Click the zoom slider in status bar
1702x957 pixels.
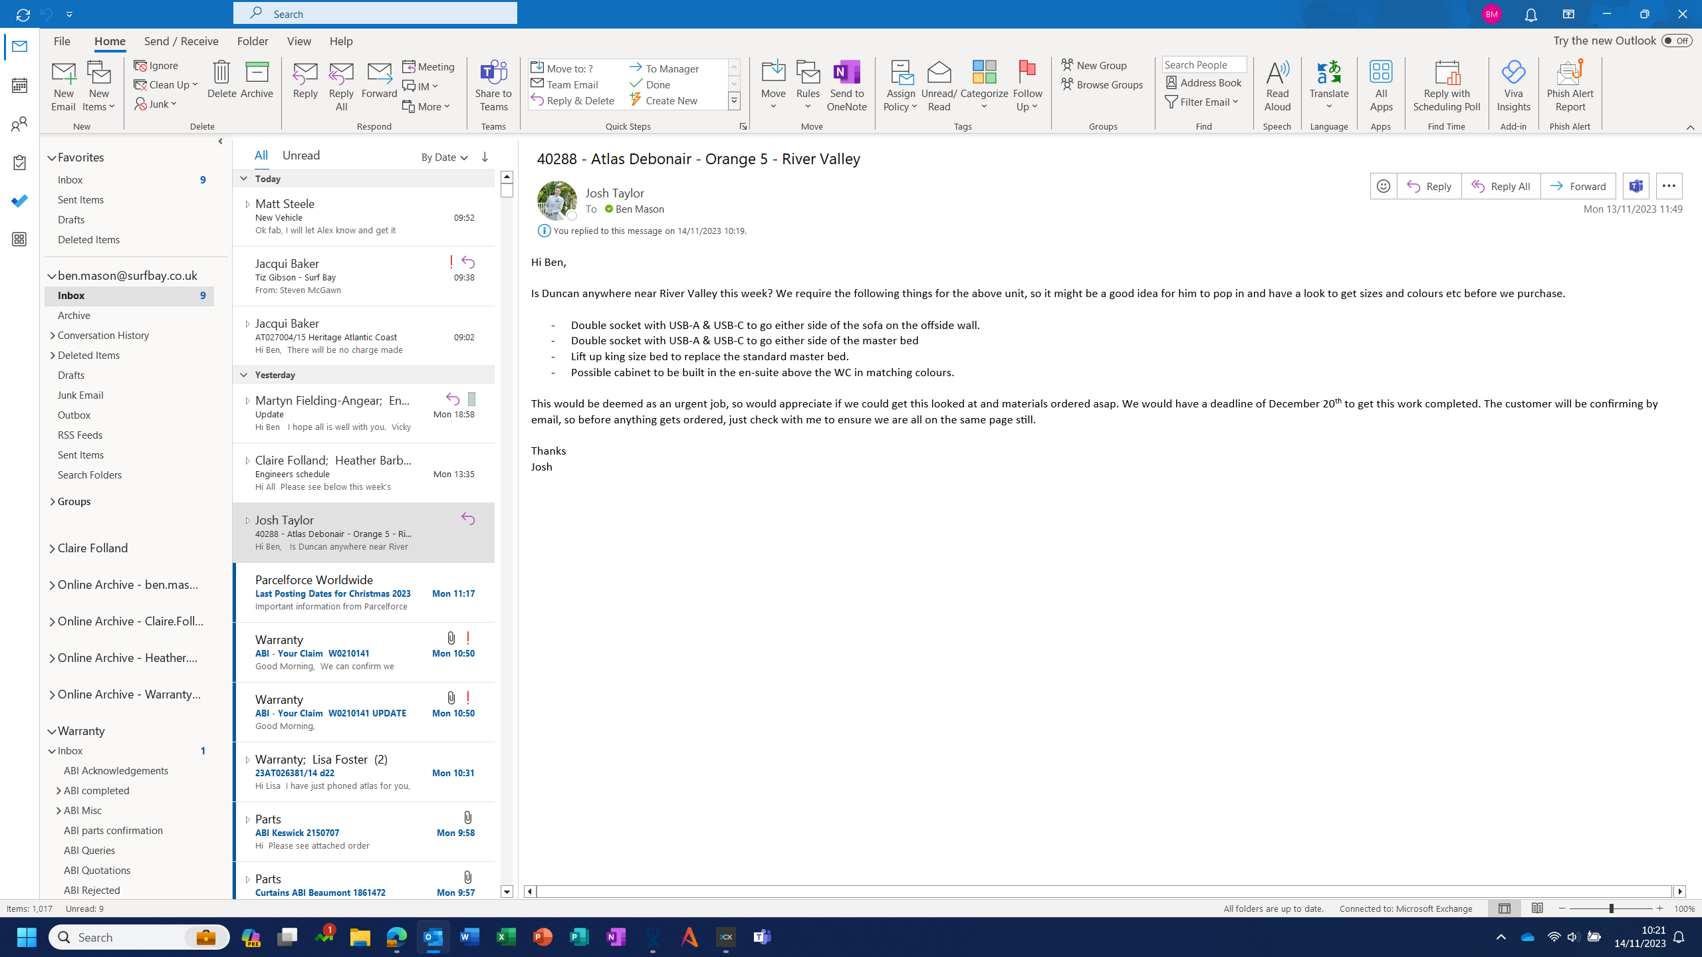point(1610,908)
